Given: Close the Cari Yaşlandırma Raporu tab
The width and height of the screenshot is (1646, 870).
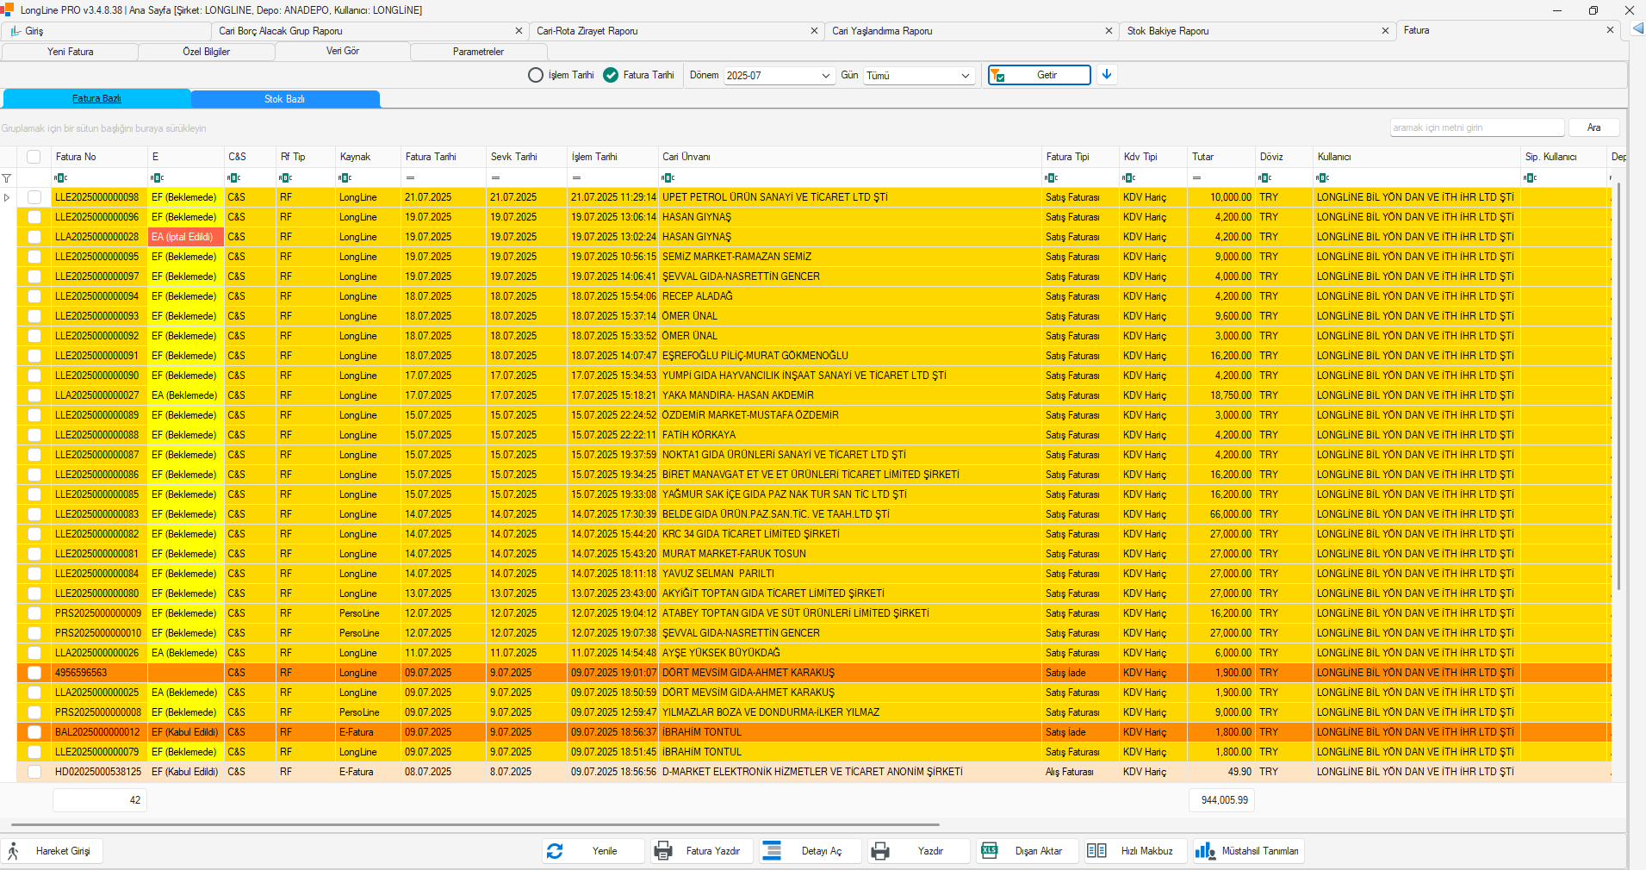Looking at the screenshot, I should [x=1109, y=31].
